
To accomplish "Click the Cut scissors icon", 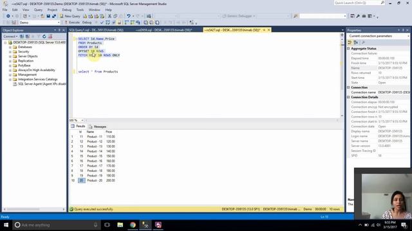I will click(109, 16).
